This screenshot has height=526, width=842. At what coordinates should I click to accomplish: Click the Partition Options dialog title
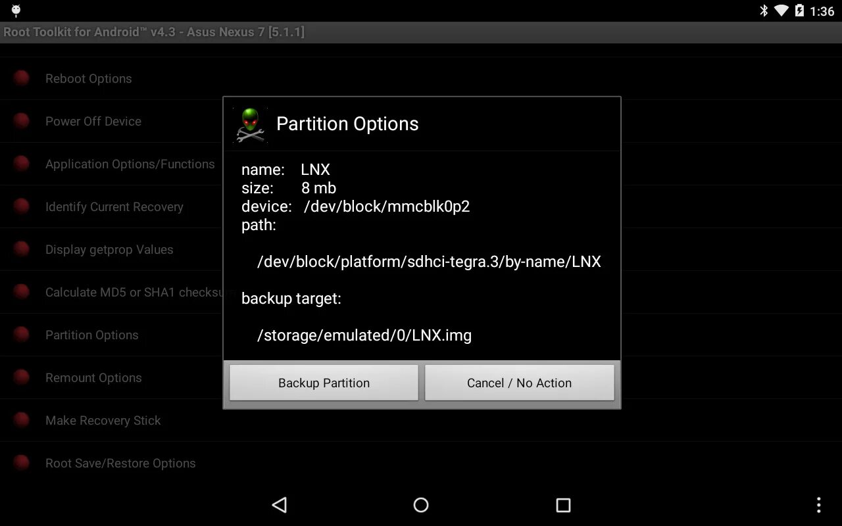(x=347, y=124)
